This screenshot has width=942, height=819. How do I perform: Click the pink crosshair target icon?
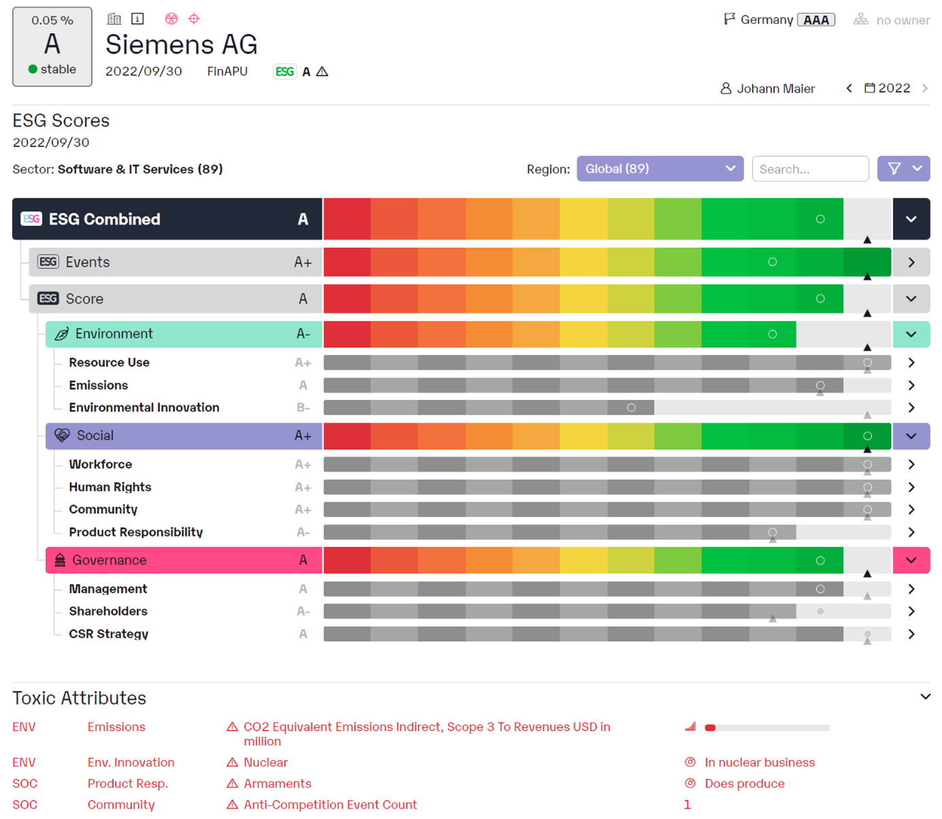(194, 19)
